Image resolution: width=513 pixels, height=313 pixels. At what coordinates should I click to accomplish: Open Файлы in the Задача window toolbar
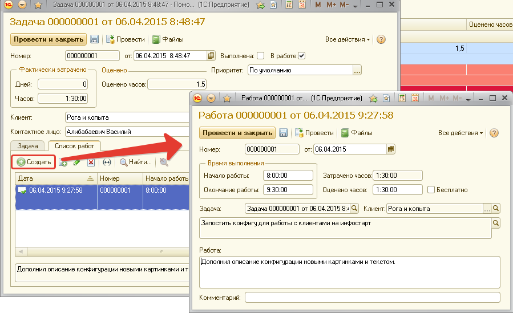click(168, 39)
